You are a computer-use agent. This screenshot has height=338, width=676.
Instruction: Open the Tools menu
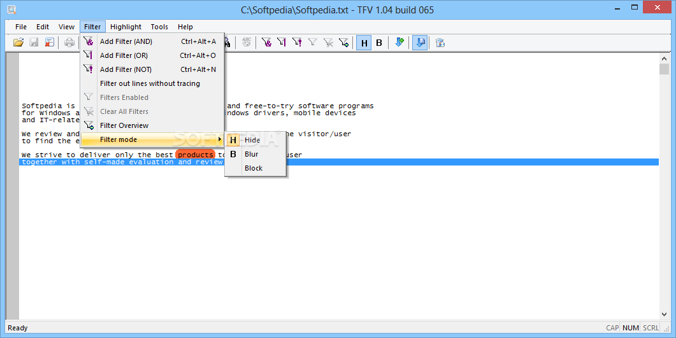coord(159,27)
